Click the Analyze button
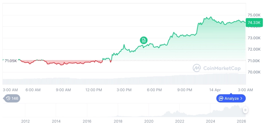Screen dimensions: 268x125 (x=231, y=99)
